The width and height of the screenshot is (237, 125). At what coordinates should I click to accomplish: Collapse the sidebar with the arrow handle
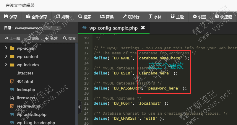79,108
